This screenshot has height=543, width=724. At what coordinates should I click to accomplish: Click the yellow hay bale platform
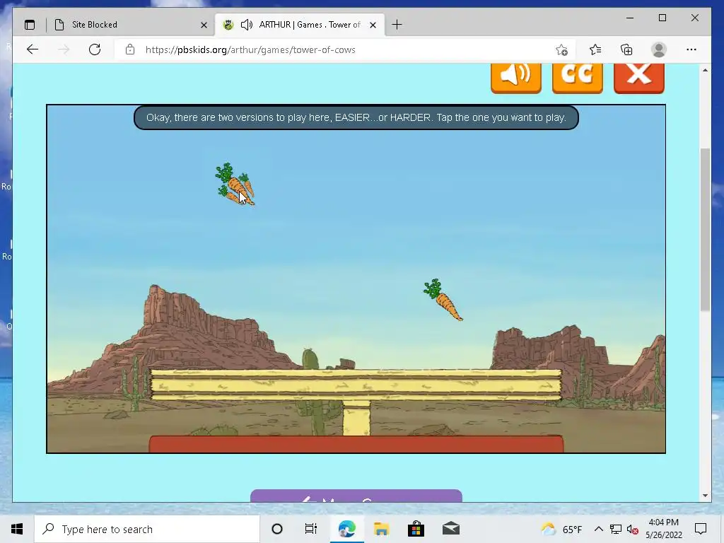356,385
